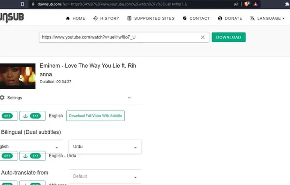Open Brave Shields lion icon
Viewport: 290px width, 185px height.
tap(247, 4)
